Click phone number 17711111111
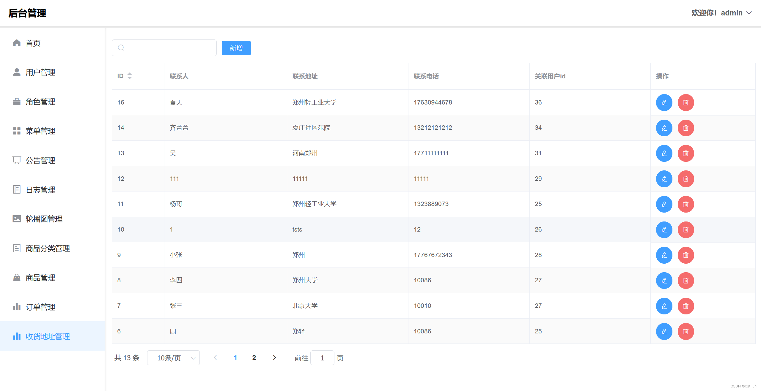The height and width of the screenshot is (391, 761). [431, 153]
